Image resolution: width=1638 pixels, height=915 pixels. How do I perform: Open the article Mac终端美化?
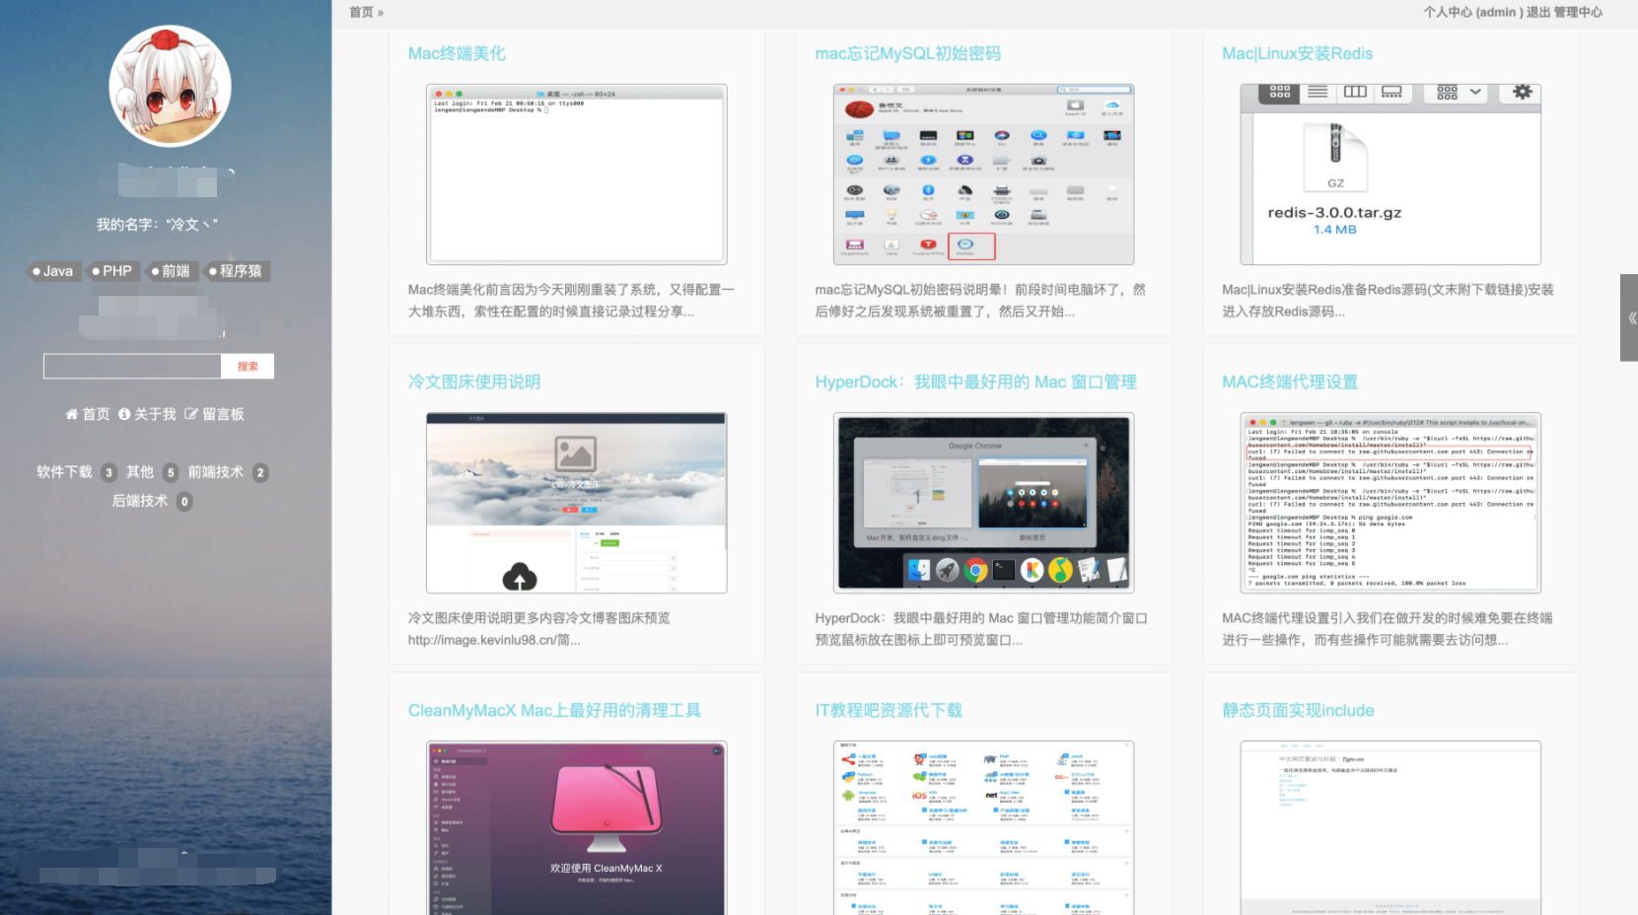pyautogui.click(x=458, y=53)
